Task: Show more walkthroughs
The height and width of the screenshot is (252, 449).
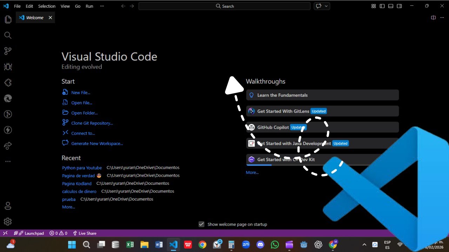Action: (252, 172)
